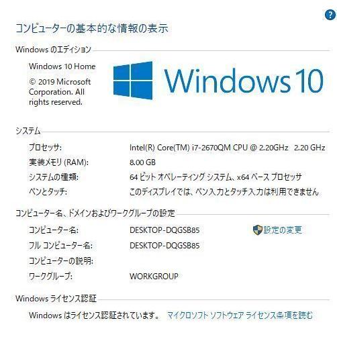
Task: Click the 2019 Microsoft Corporation copyright text
Action: [60, 92]
